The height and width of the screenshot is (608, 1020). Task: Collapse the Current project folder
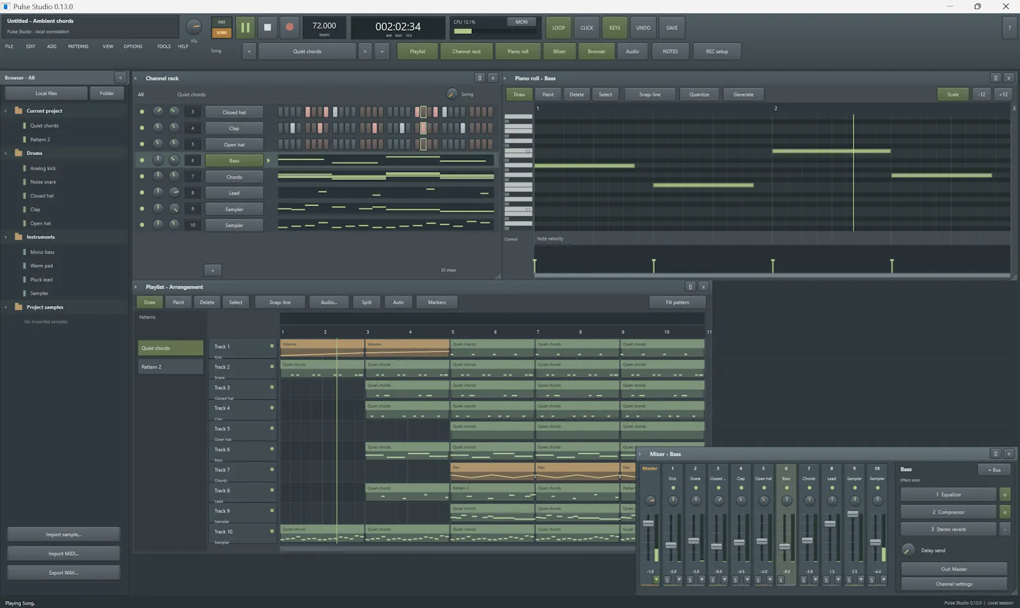6,111
